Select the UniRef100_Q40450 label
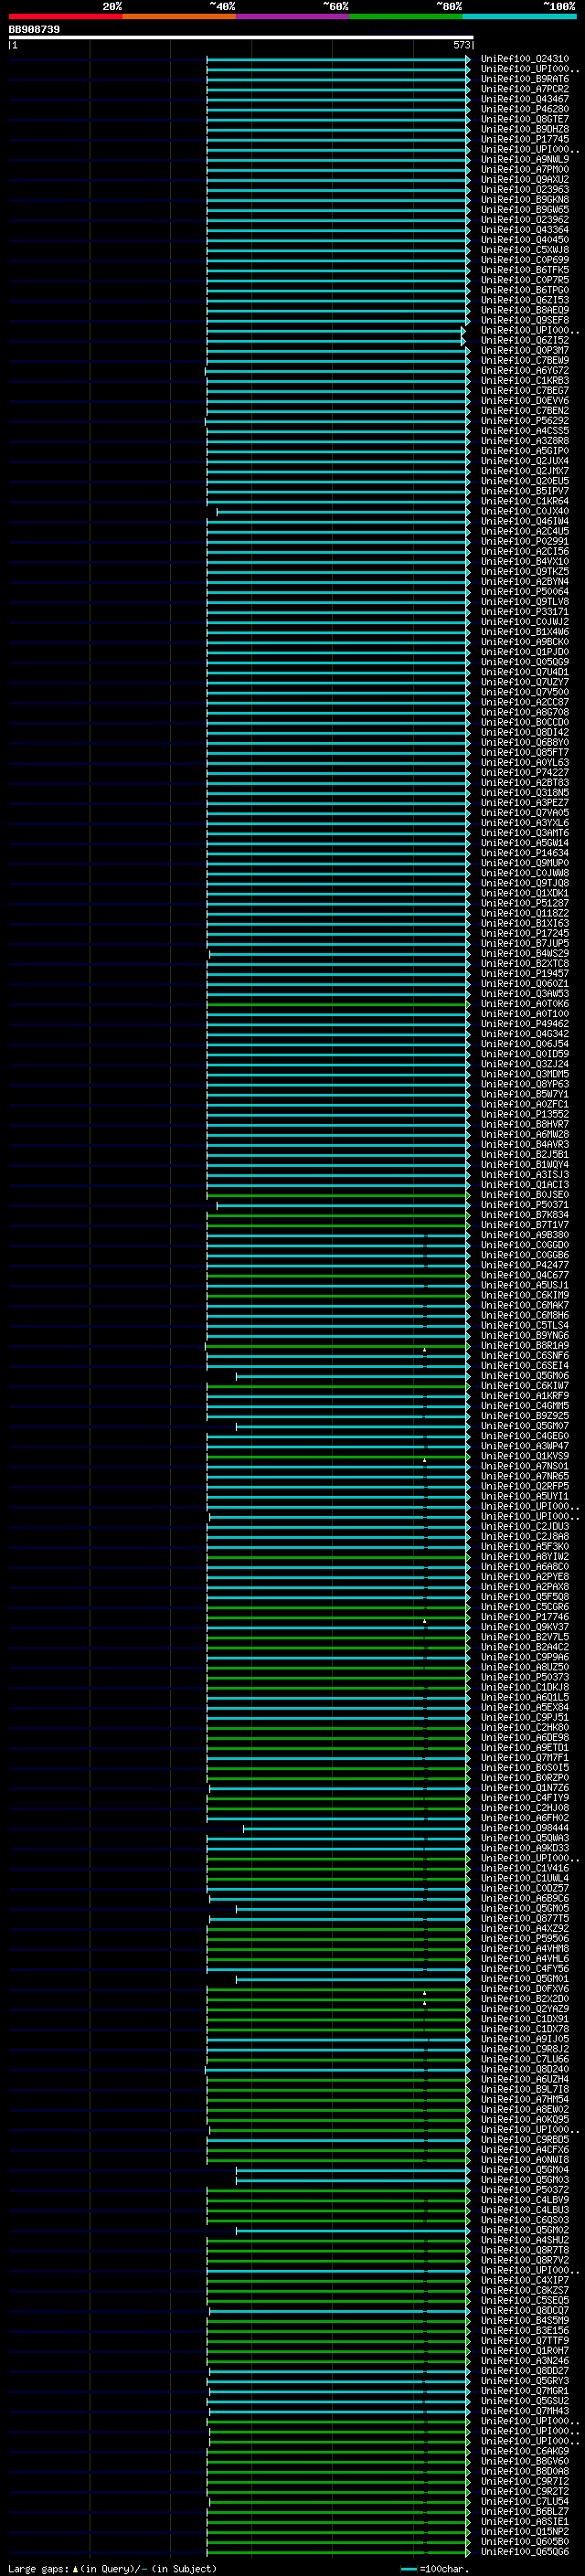Screen dimensions: 585x2576 coord(525,240)
